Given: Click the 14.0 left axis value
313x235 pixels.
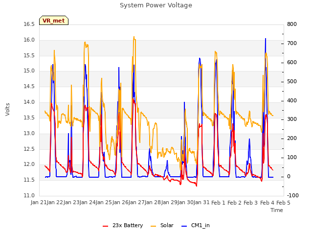Looking at the screenshot, I should pos(29,102).
